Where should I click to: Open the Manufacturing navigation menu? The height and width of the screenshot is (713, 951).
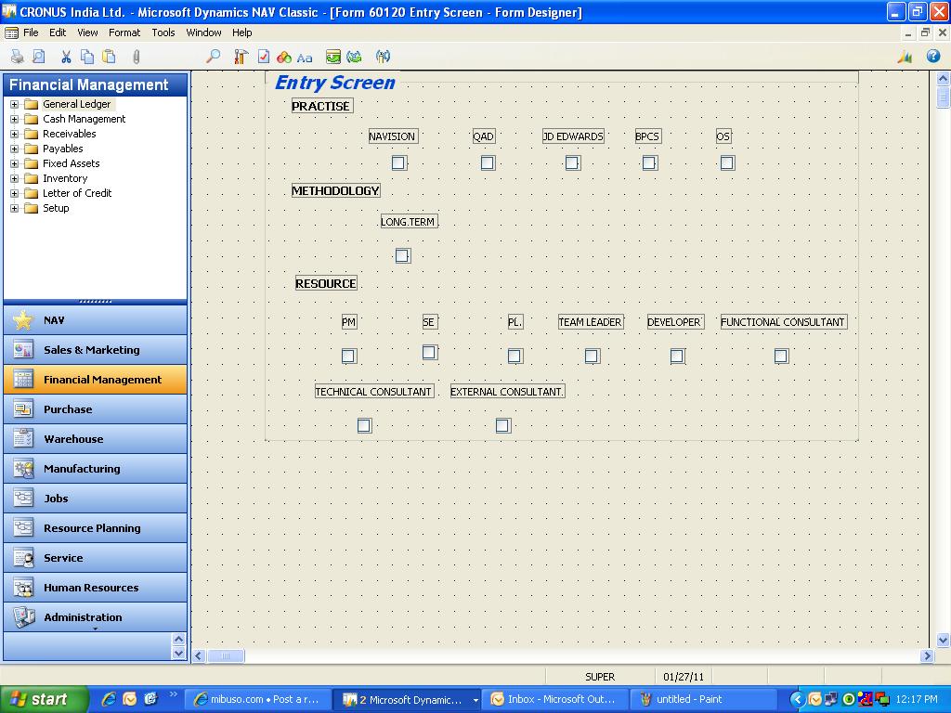click(x=96, y=469)
